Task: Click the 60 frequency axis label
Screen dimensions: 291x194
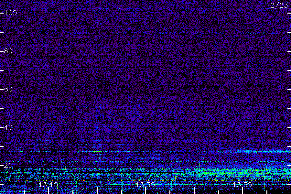Action: 8,89
